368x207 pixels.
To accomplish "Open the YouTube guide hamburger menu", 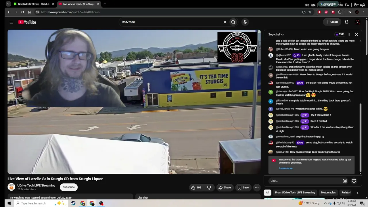I will click(x=11, y=22).
